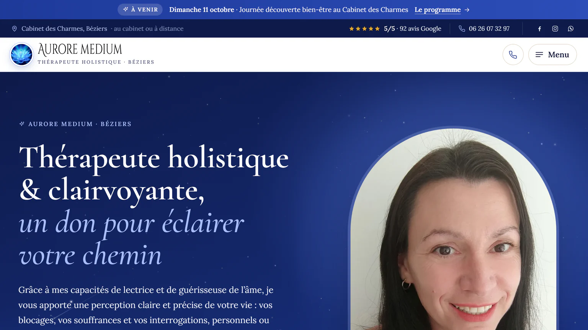Open the Facebook icon link
This screenshot has height=330, width=588.
(x=539, y=29)
